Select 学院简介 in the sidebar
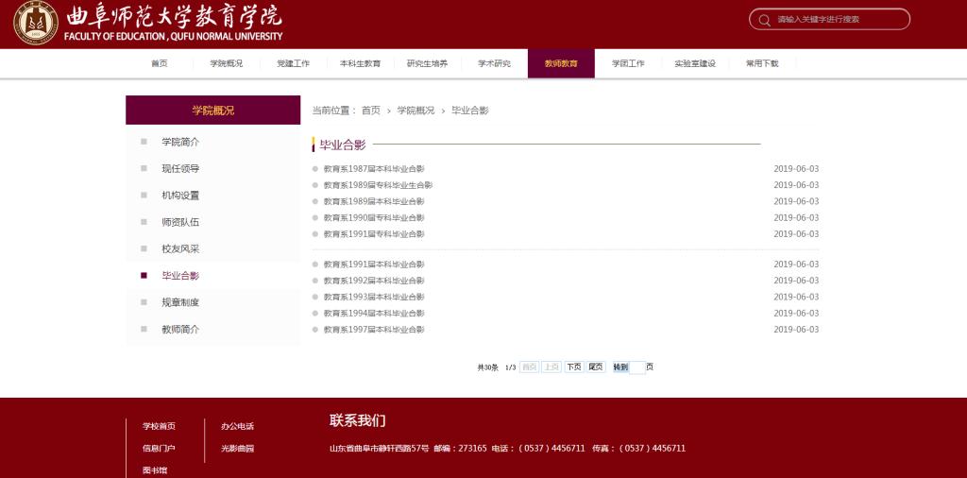 pos(180,142)
